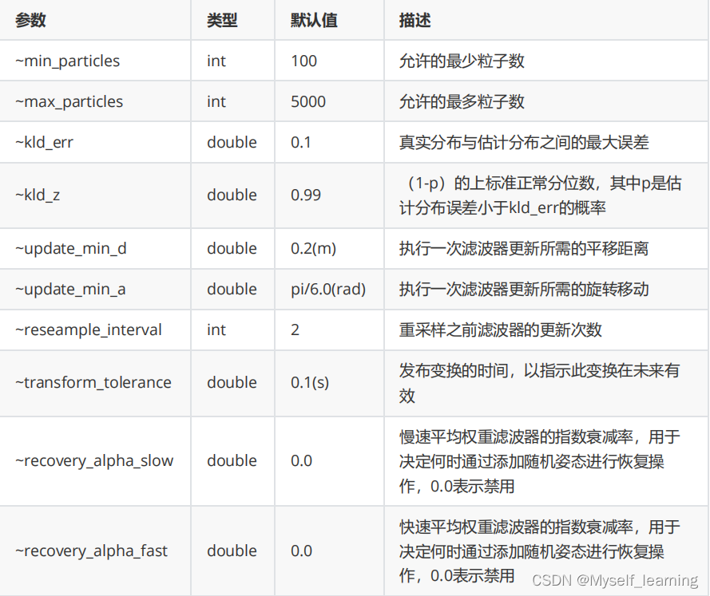
Task: Select the ~recovery_alpha_slow parameter cell
Action: [94, 460]
